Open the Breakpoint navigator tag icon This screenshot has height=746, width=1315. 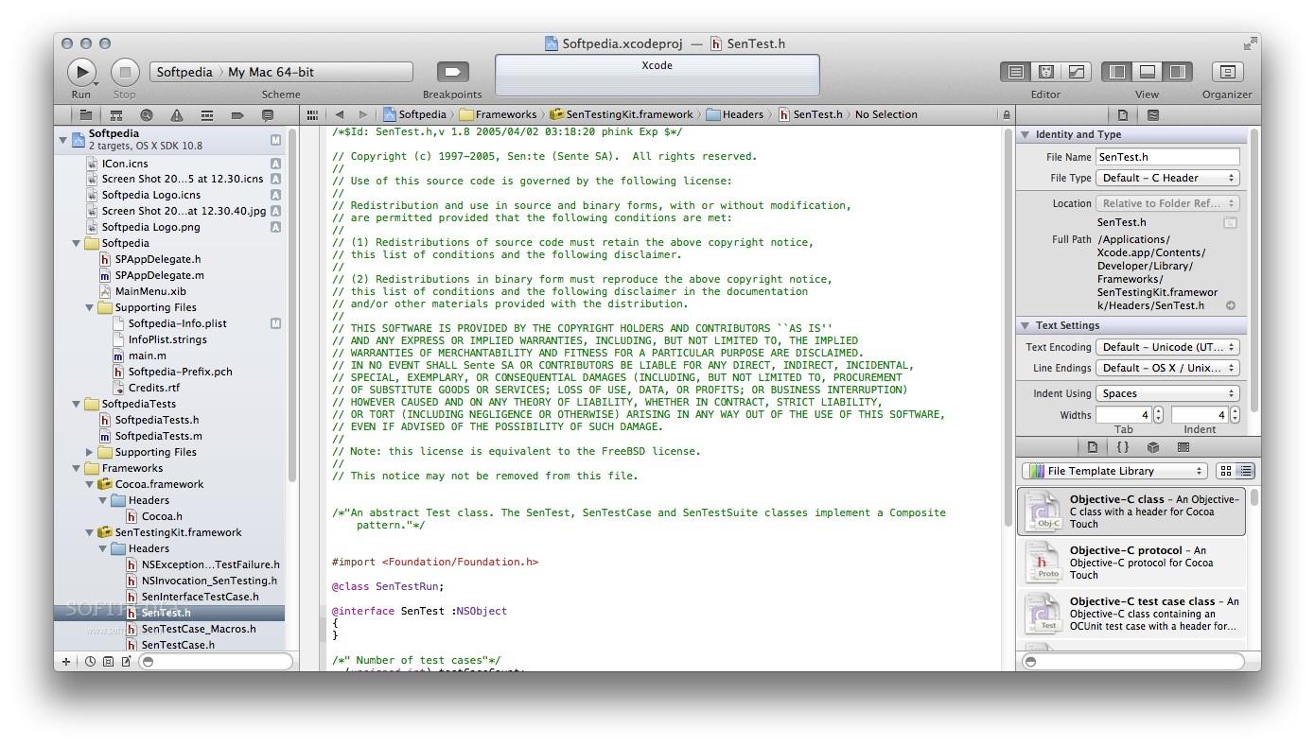pos(237,115)
